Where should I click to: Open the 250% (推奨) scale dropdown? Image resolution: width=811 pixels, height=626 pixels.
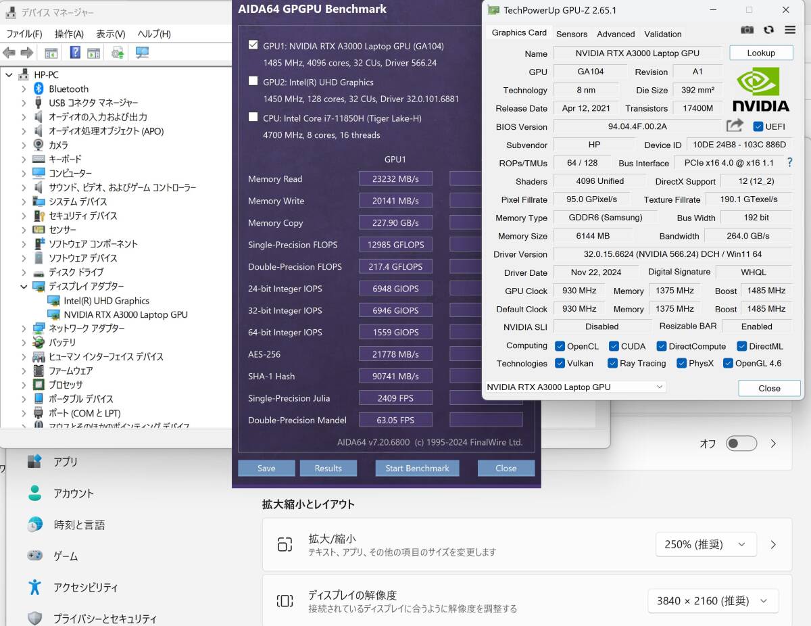[706, 544]
